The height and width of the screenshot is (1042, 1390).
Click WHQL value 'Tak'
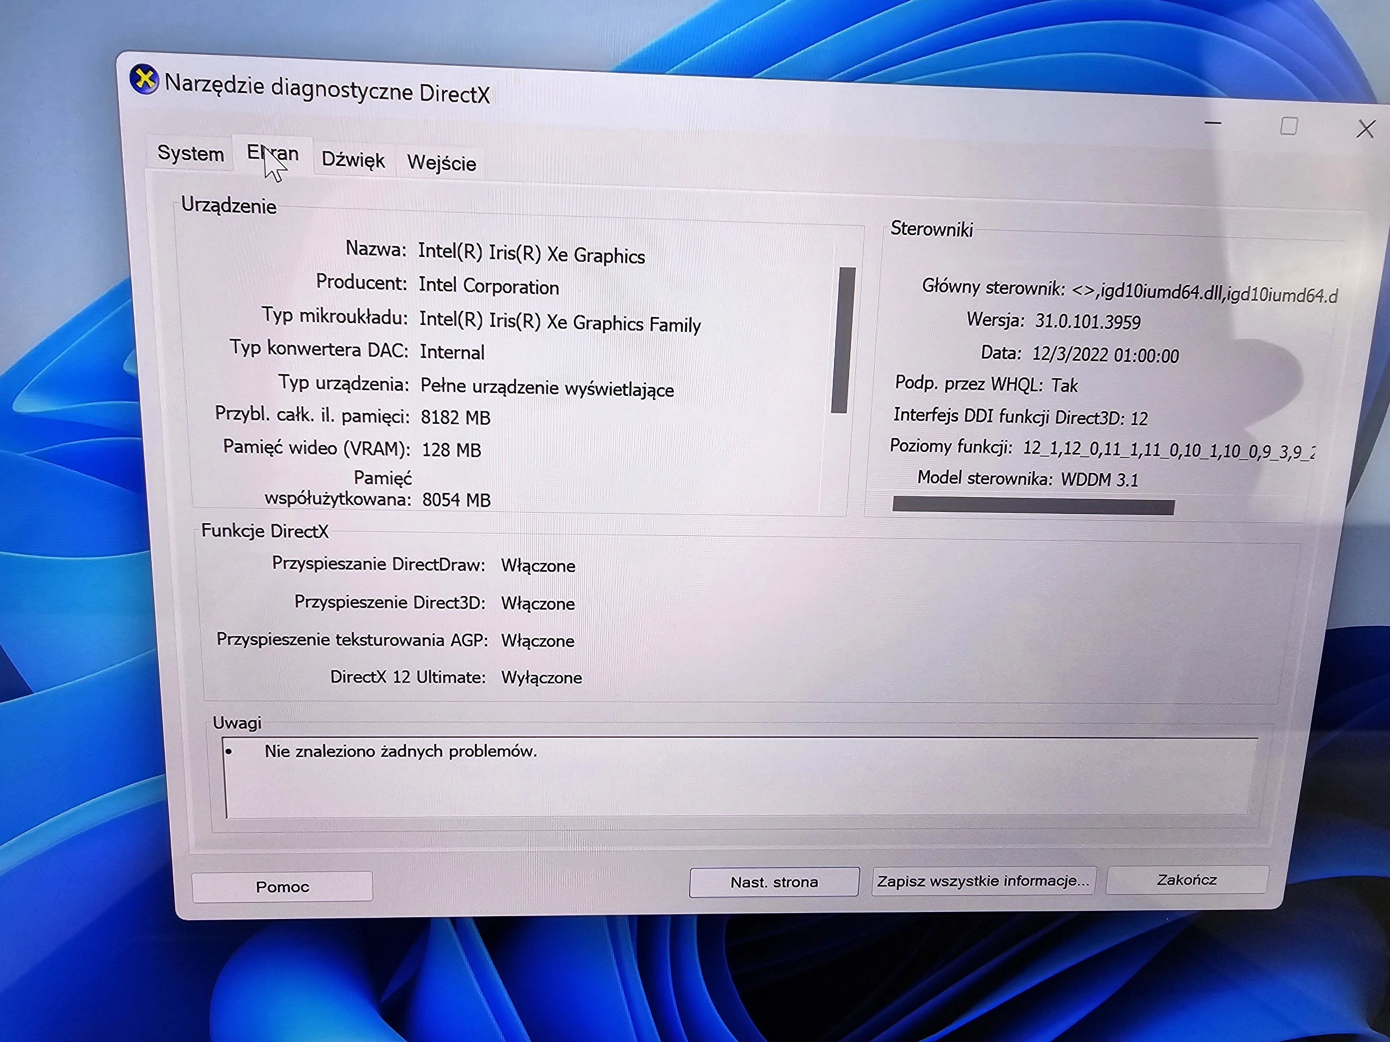[x=1064, y=385]
